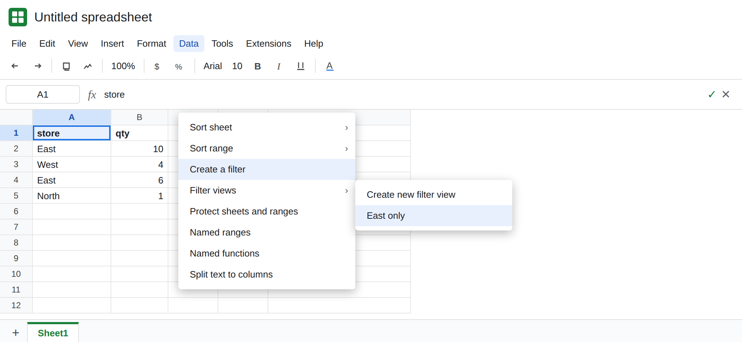Viewport: 742px width, 342px height.
Task: Open the Help menu
Action: click(314, 44)
